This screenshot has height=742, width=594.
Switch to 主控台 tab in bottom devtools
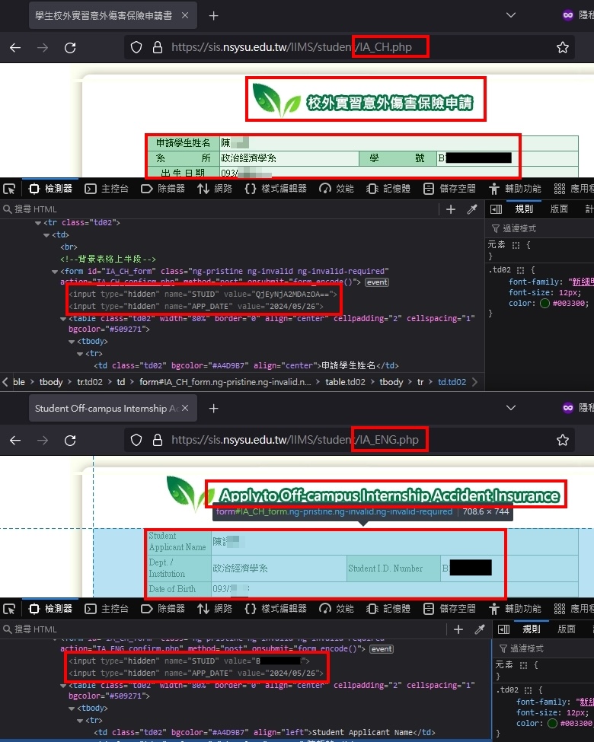point(107,609)
